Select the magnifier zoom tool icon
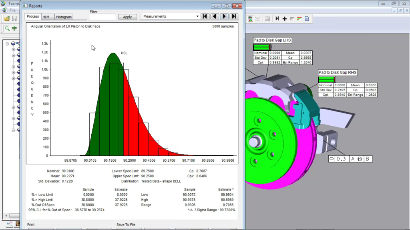The width and height of the screenshot is (410, 230). pyautogui.click(x=7, y=28)
